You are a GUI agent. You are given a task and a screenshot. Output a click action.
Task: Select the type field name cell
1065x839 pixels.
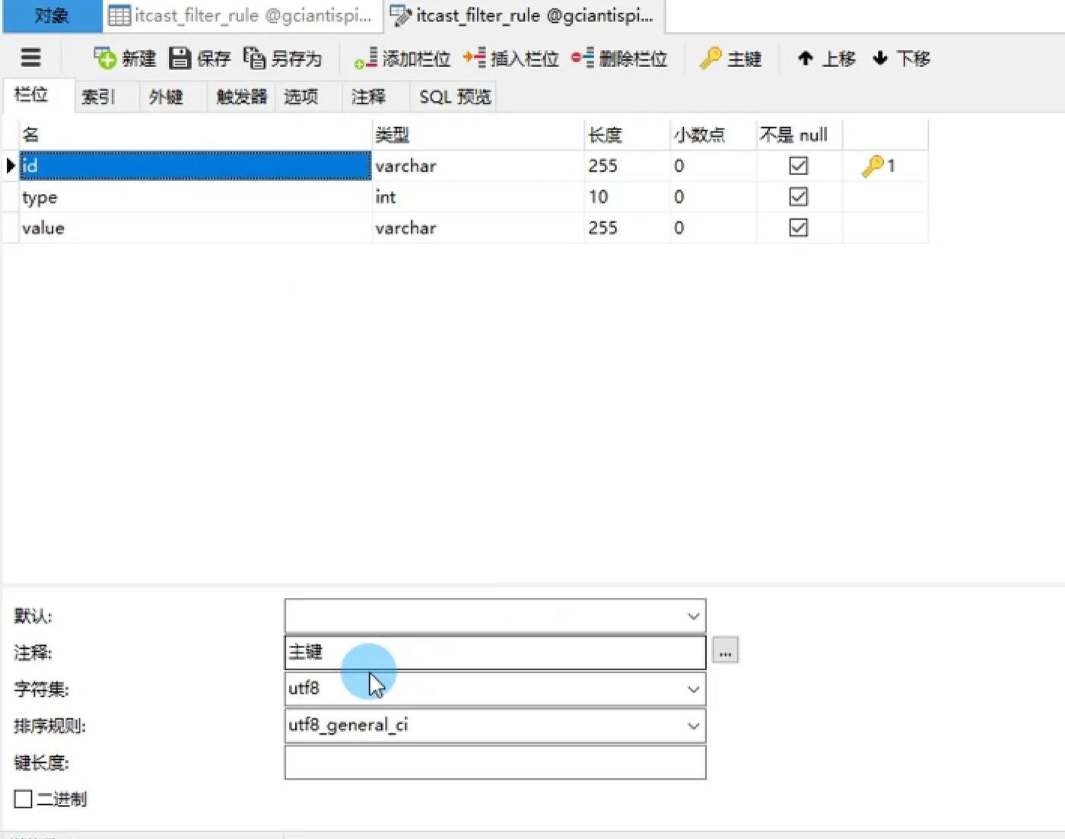[196, 197]
